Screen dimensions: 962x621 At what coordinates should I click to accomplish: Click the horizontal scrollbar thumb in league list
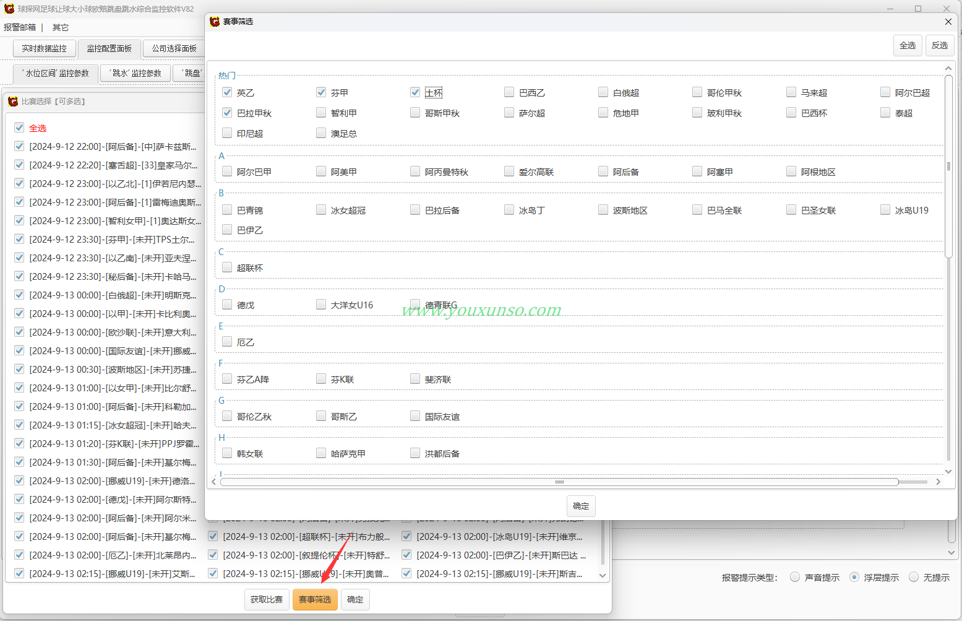click(559, 482)
